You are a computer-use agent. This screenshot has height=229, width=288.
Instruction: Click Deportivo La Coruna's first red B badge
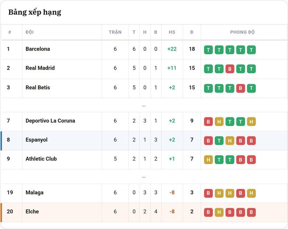(x=208, y=122)
